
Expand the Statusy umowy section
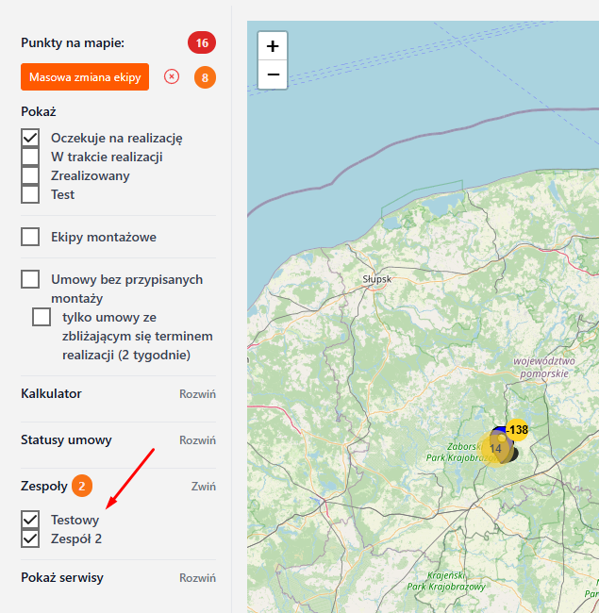click(x=197, y=440)
